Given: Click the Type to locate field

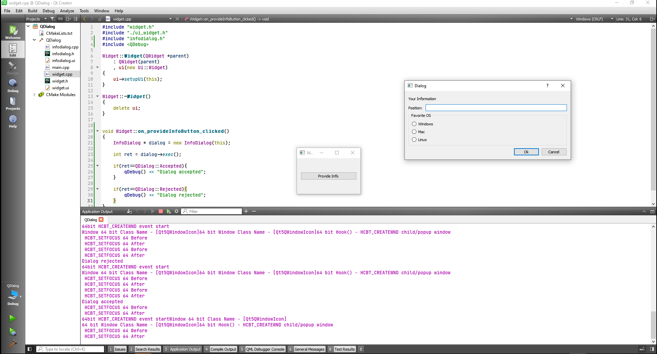Looking at the screenshot, I should (x=70, y=349).
